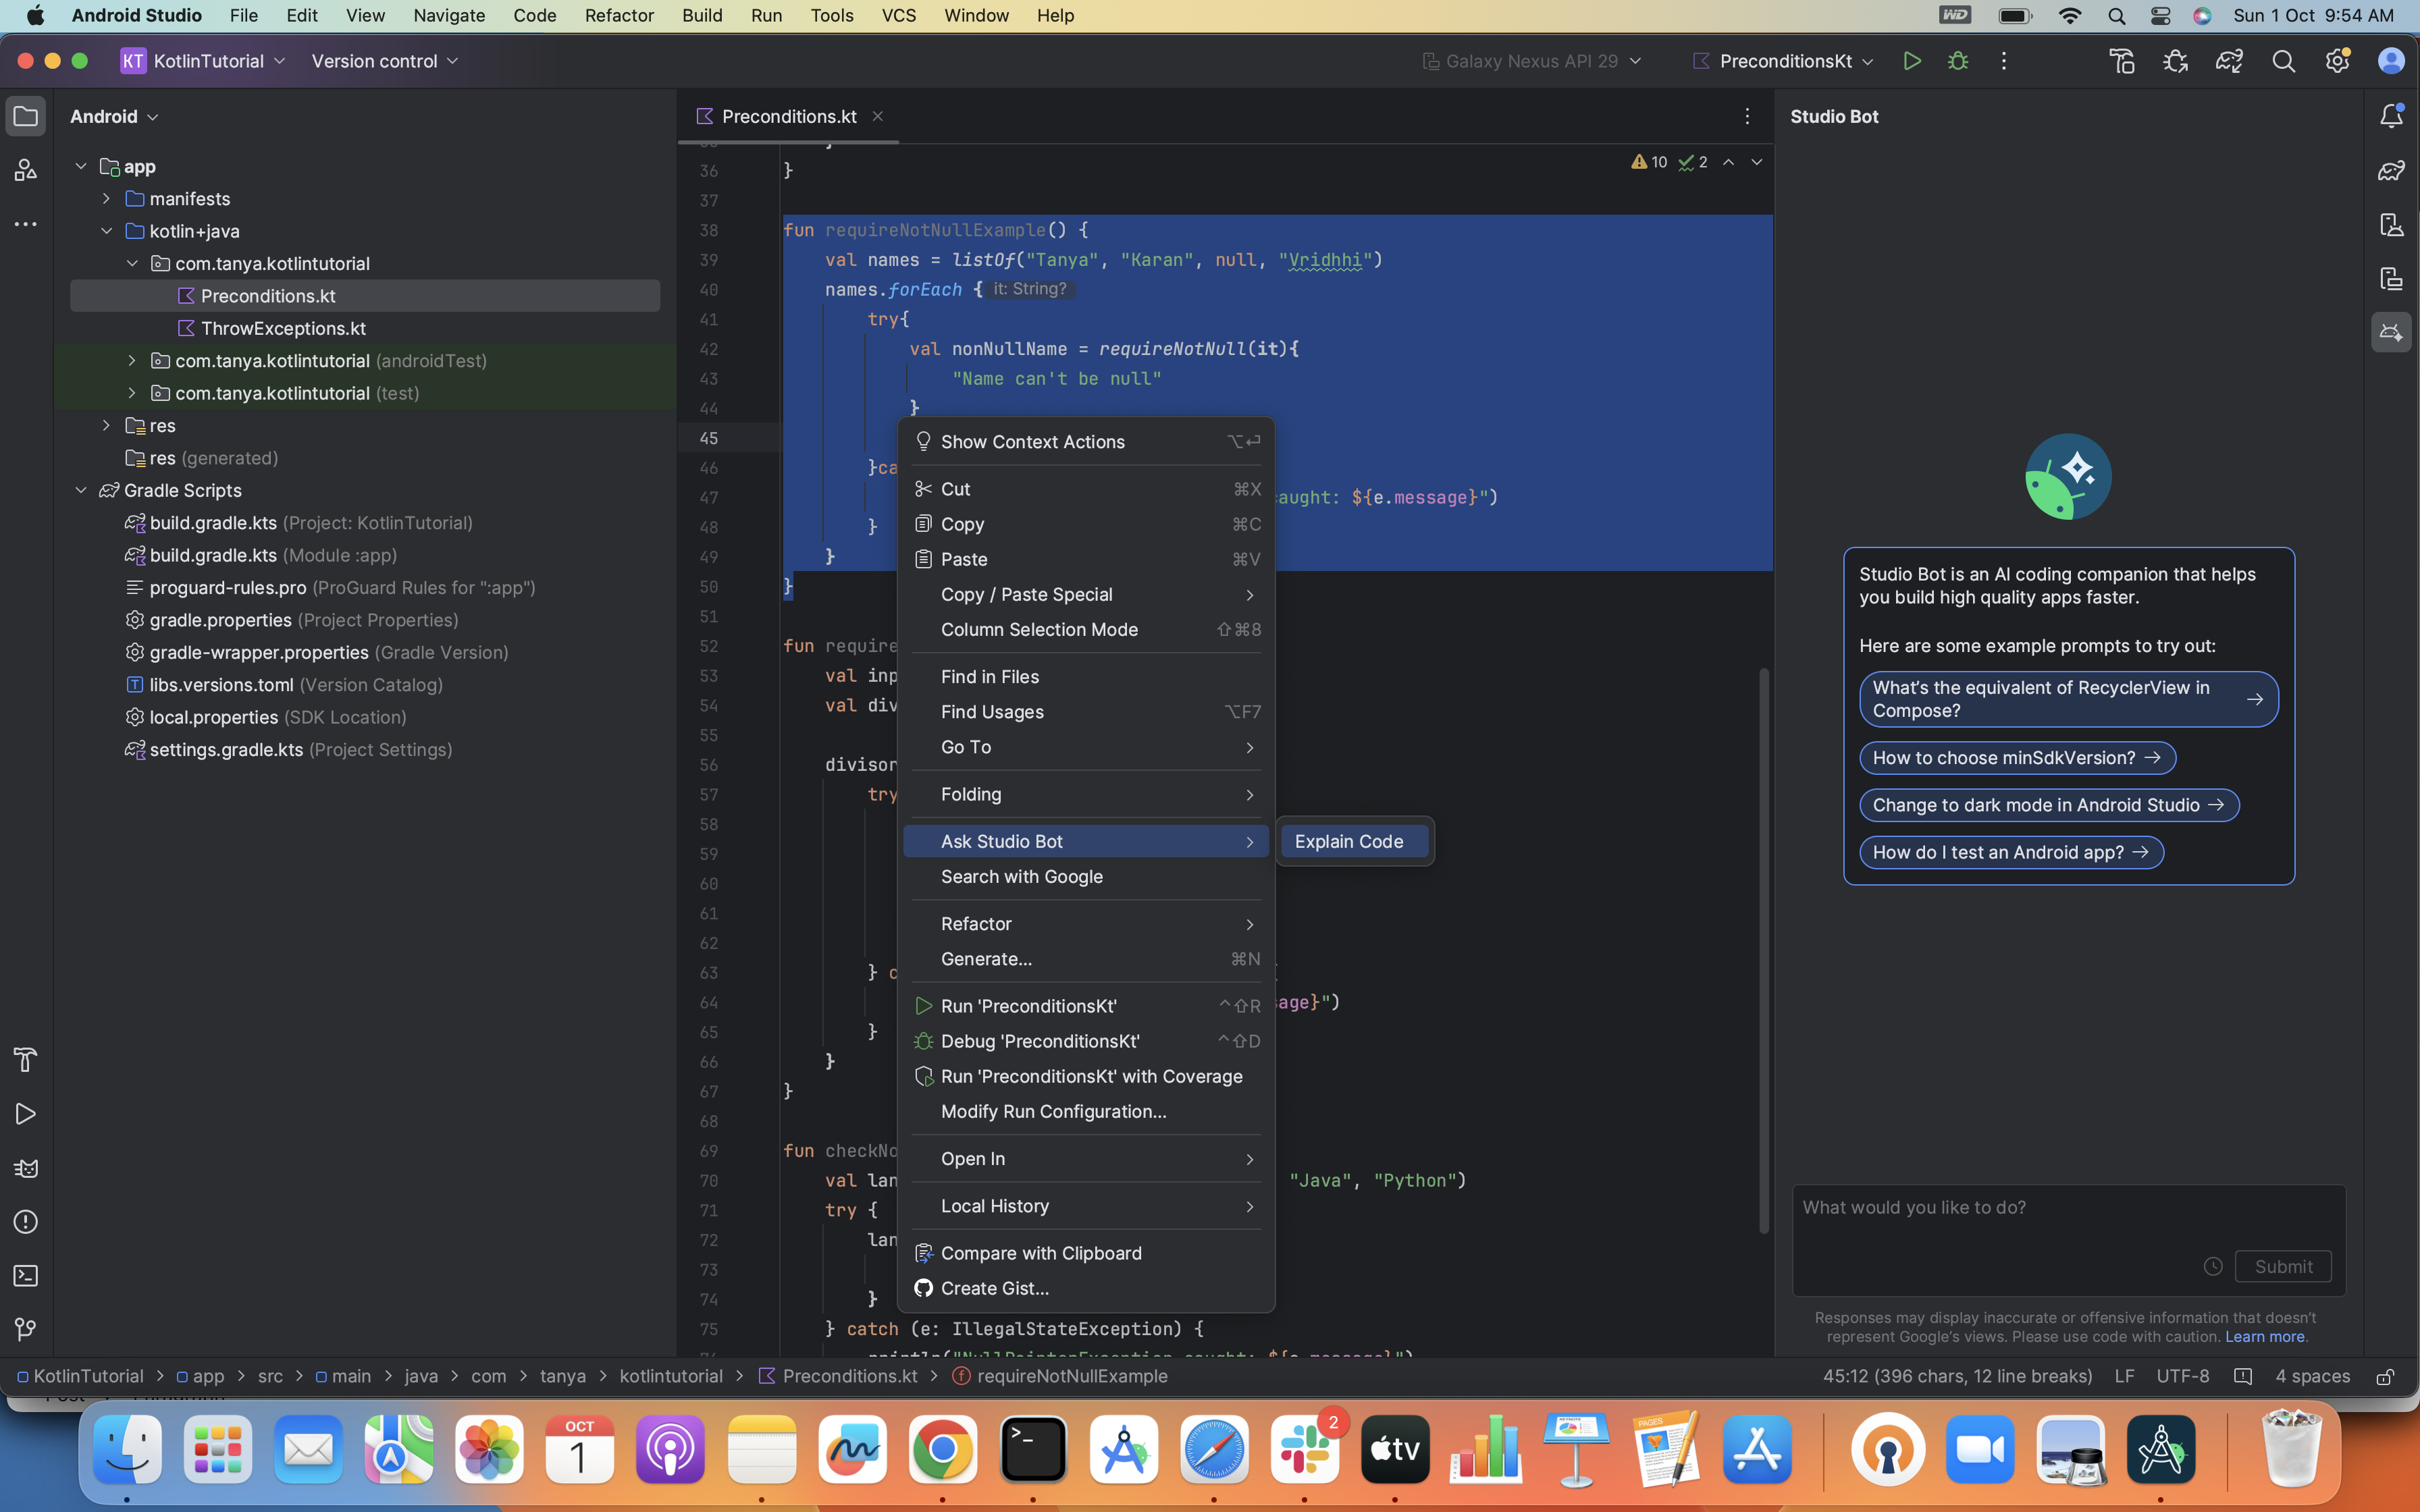Click Create Gist in context menu

(x=1086, y=1288)
